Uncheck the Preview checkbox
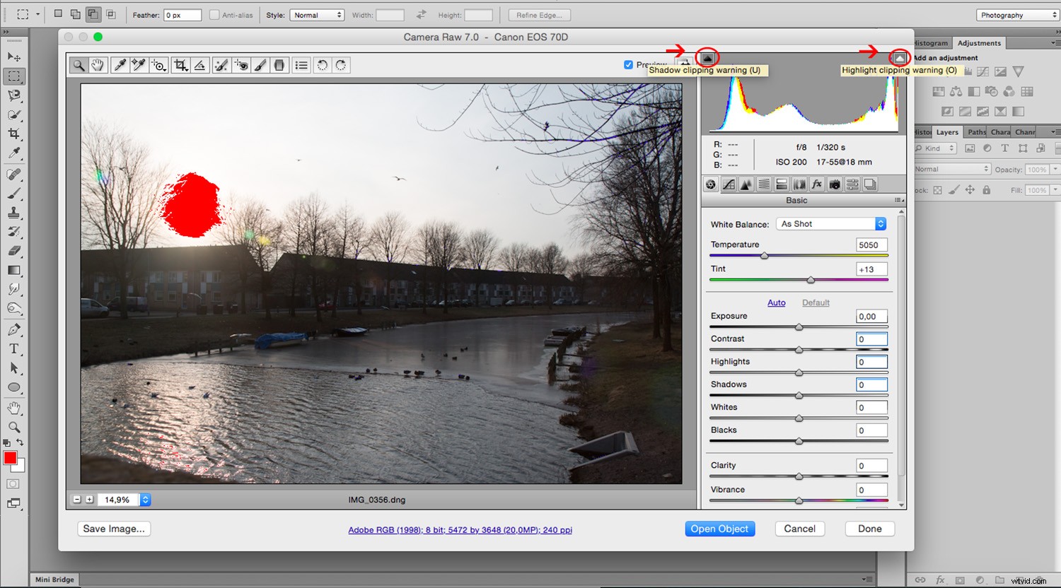 [x=629, y=64]
